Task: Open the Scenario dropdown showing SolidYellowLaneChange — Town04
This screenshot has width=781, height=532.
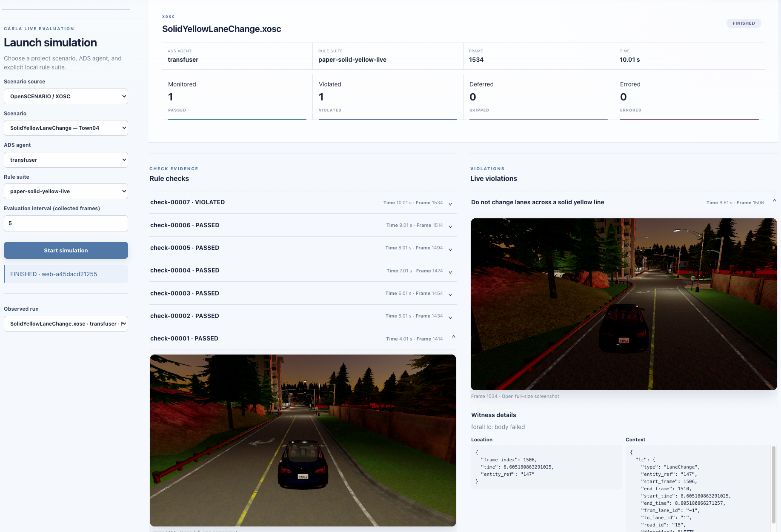Action: (66, 128)
